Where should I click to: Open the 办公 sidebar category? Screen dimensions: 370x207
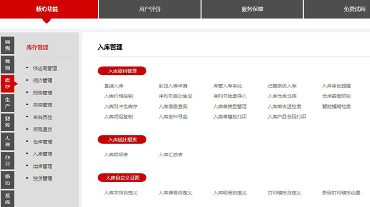[7, 161]
